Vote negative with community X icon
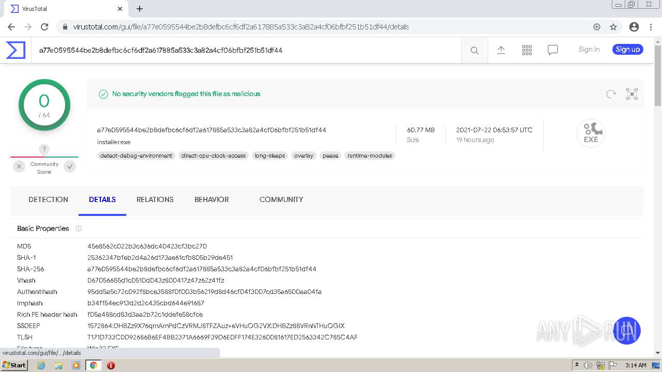 (x=19, y=166)
